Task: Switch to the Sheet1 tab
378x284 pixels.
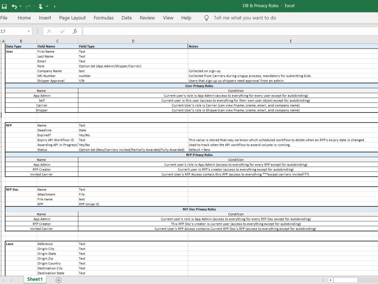Action: pyautogui.click(x=35, y=279)
